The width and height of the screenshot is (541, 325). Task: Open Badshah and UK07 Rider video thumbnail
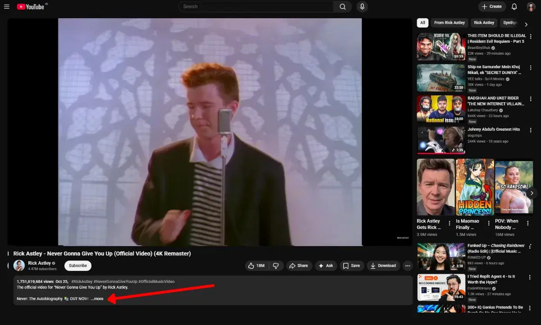(441, 109)
